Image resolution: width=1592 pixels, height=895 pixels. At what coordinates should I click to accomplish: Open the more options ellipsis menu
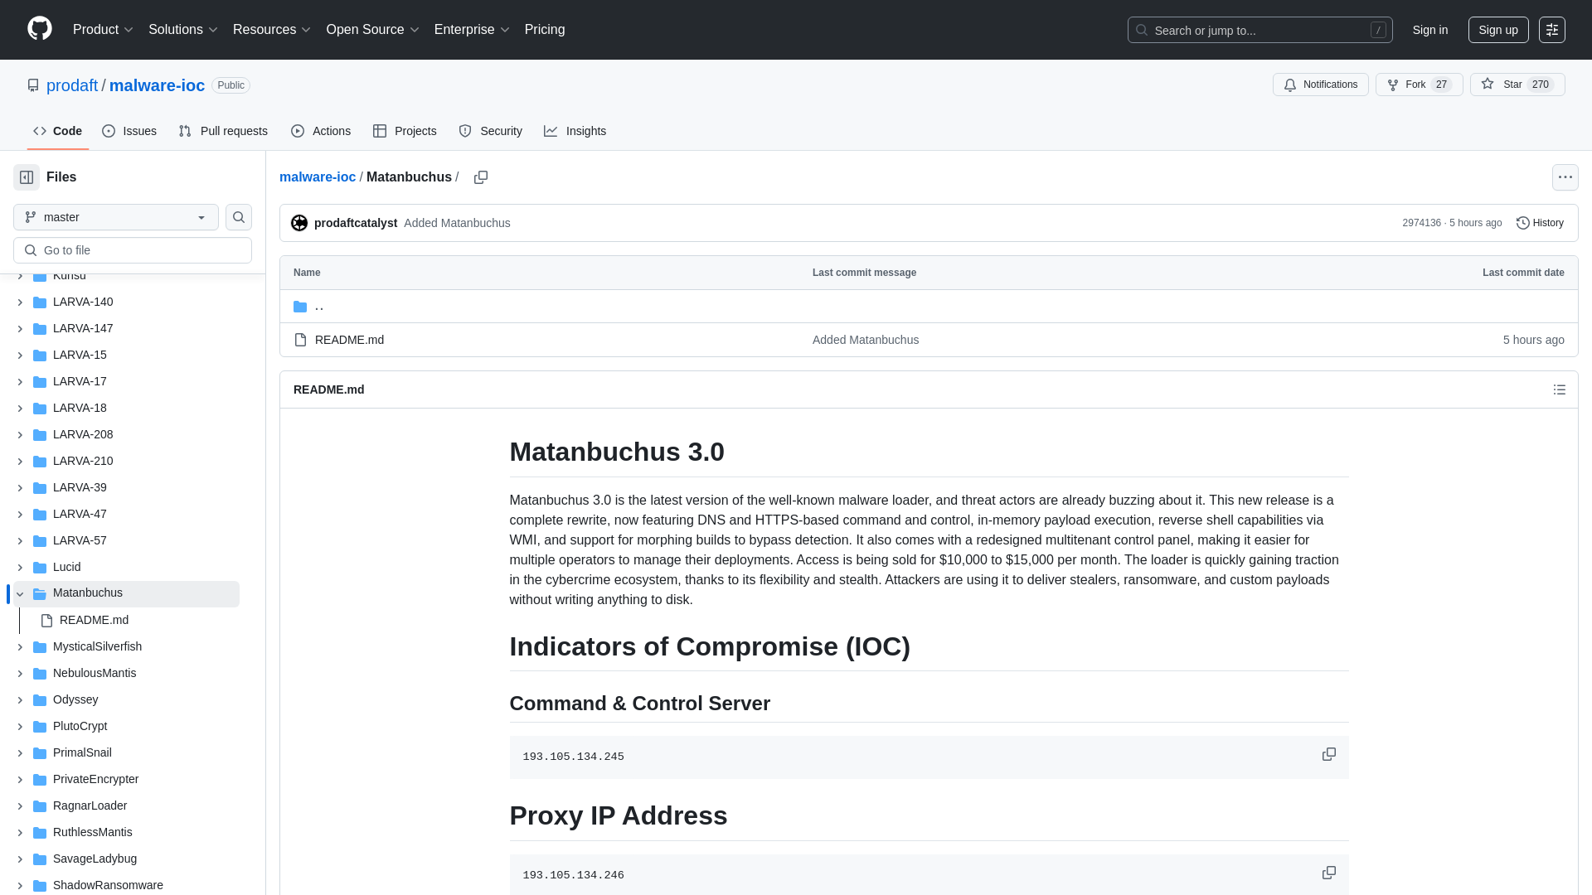tap(1565, 177)
